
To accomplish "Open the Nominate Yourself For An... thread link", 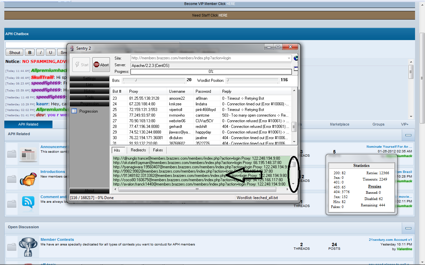I will coord(389,146).
